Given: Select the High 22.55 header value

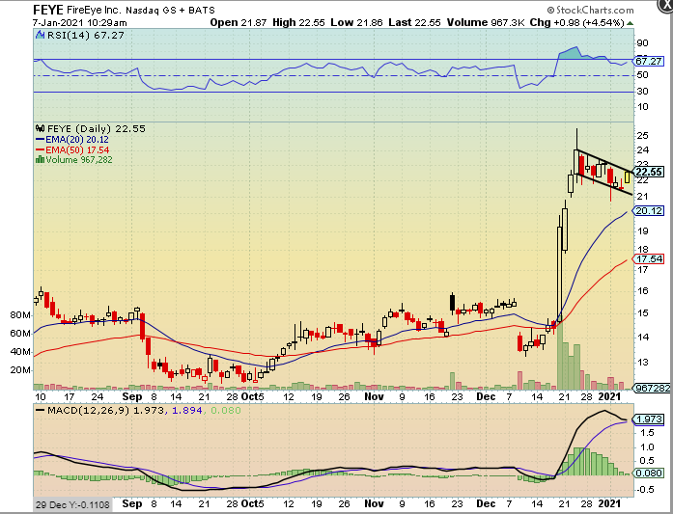Looking at the screenshot, I should coord(298,23).
